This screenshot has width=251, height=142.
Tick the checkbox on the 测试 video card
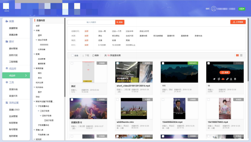coord(72,63)
